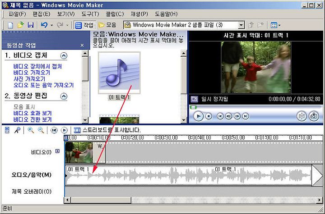Click the Redo toolbar icon
This screenshot has height=214, width=325.
tap(60, 25)
